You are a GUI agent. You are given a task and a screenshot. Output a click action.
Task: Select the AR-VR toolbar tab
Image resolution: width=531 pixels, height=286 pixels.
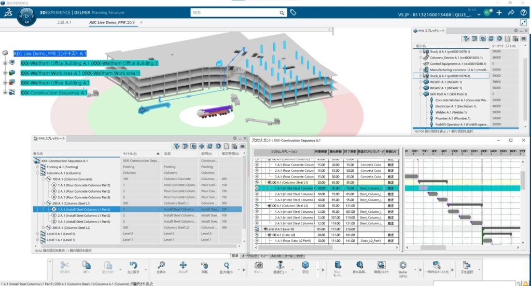pyautogui.click(x=276, y=256)
